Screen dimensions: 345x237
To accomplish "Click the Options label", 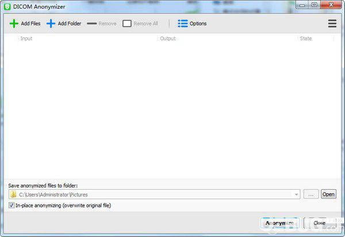I will tap(198, 24).
